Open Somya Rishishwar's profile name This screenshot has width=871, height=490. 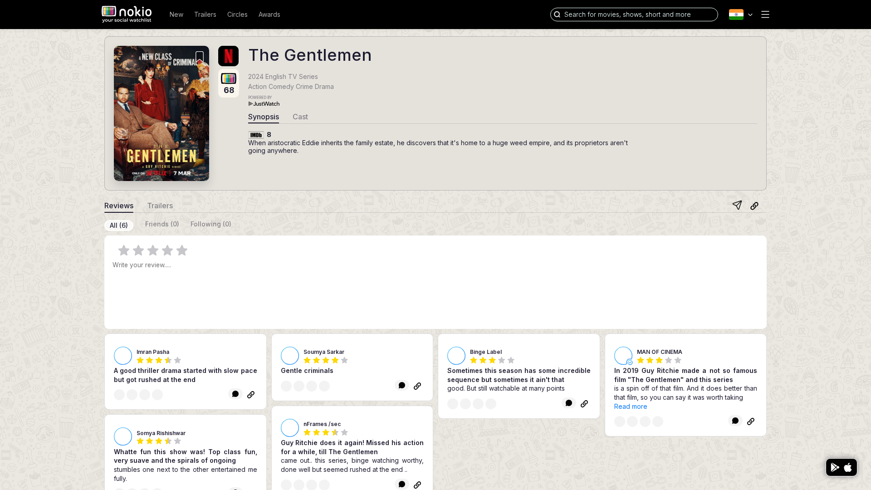161,433
